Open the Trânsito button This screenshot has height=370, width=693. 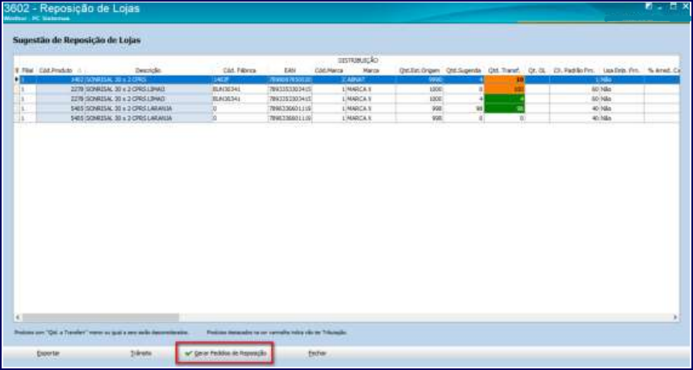(x=141, y=353)
